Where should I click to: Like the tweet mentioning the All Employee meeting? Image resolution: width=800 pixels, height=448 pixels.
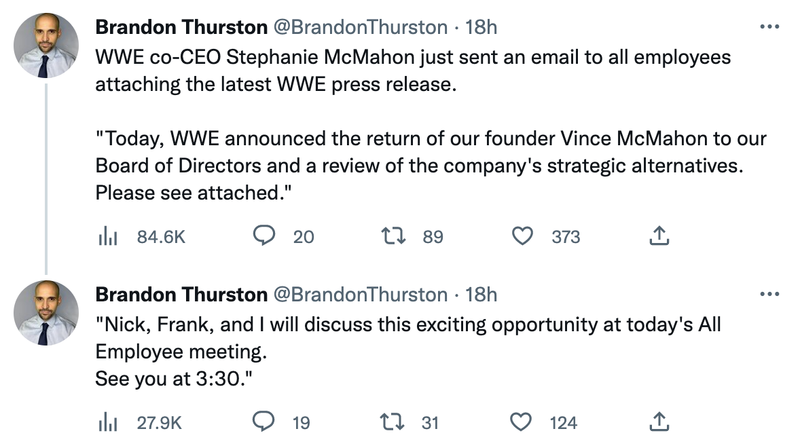tap(521, 421)
